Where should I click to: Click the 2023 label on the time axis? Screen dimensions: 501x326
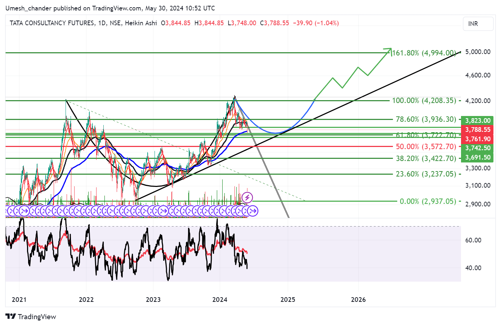tap(153, 300)
